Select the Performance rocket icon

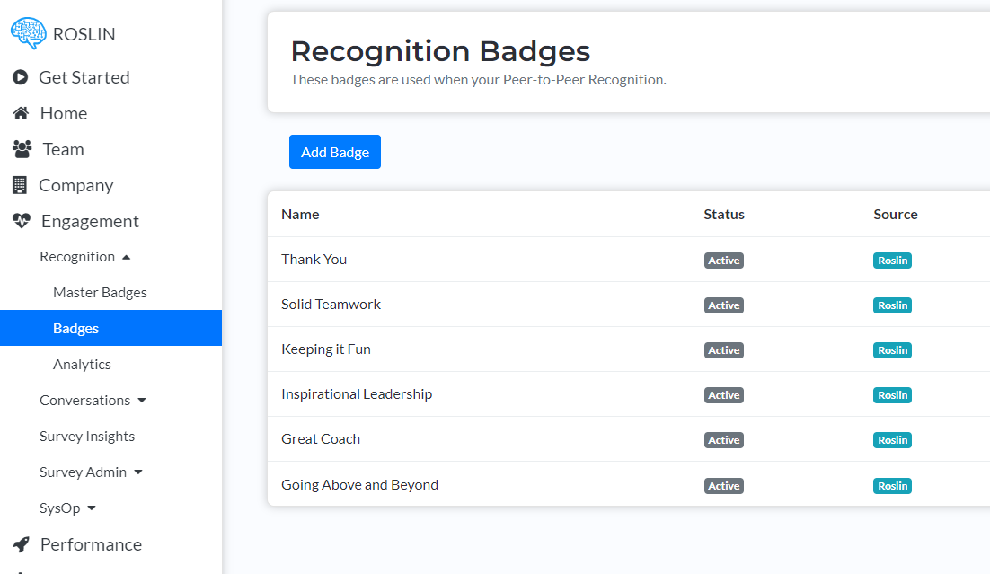coord(21,544)
